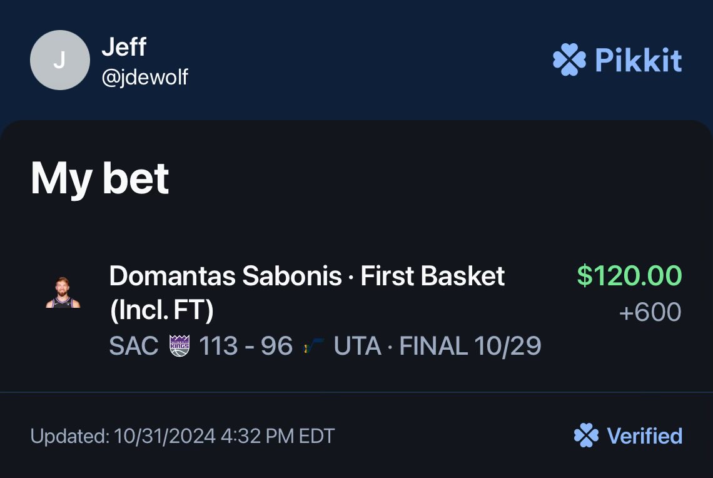Viewport: 713px width, 478px height.
Task: Open the @jdewolf username handle
Action: [144, 77]
